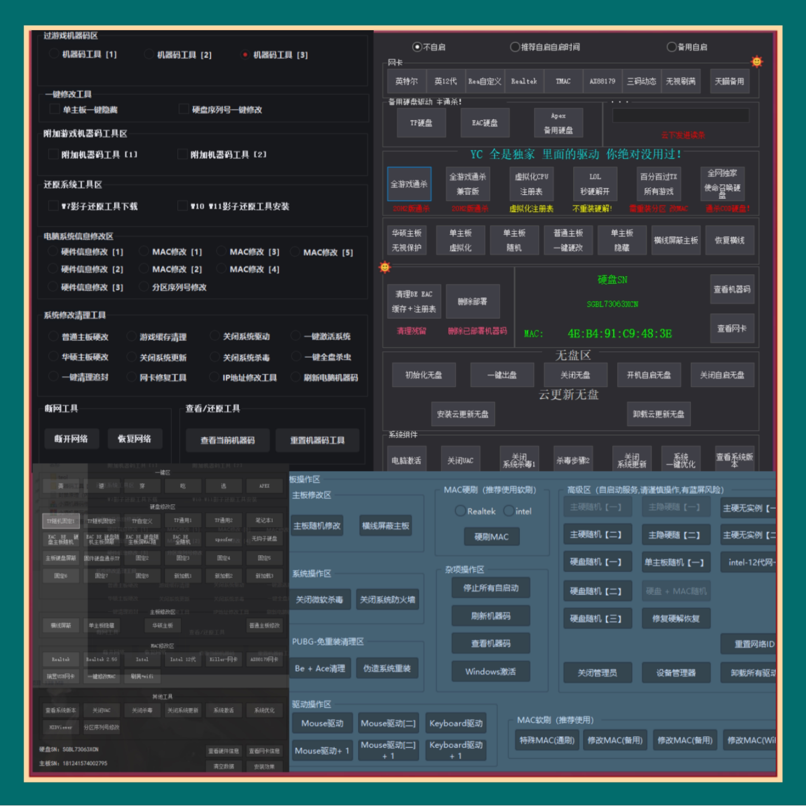Viewport: 806px width, 806px height.
Task: Click the 初始化无盘 button
Action: [x=424, y=375]
